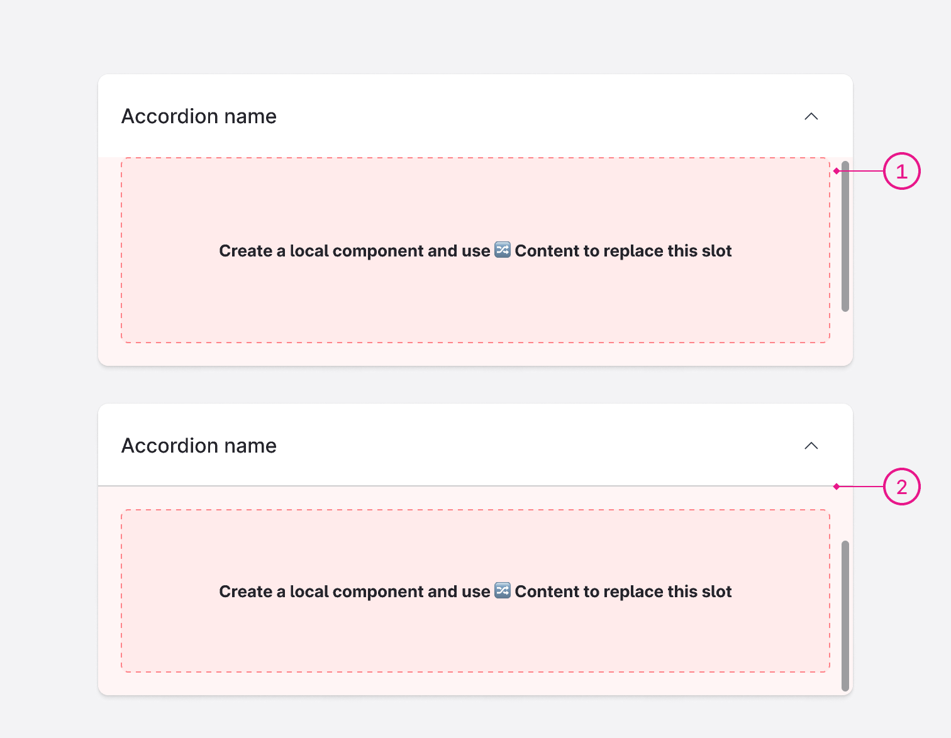Select the second Accordion name title
Image resolution: width=951 pixels, height=738 pixels.
pyautogui.click(x=199, y=445)
